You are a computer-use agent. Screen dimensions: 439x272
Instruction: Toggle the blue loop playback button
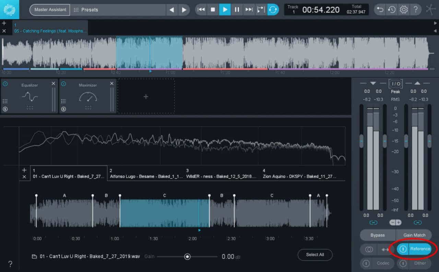point(273,10)
